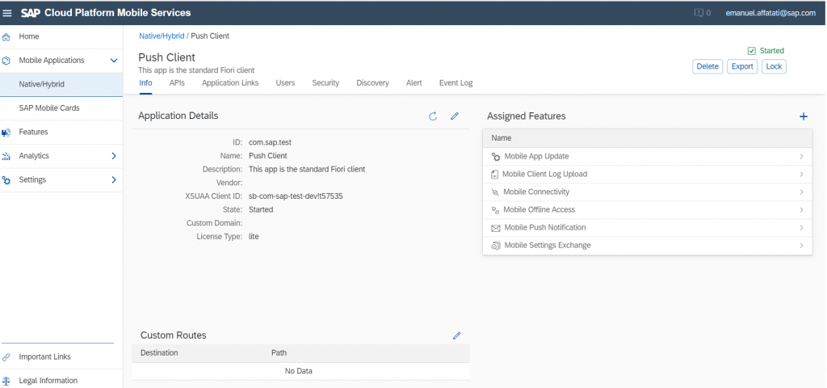This screenshot has height=388, width=827.
Task: Click the Settings gears icon
Action: pyautogui.click(x=6, y=180)
